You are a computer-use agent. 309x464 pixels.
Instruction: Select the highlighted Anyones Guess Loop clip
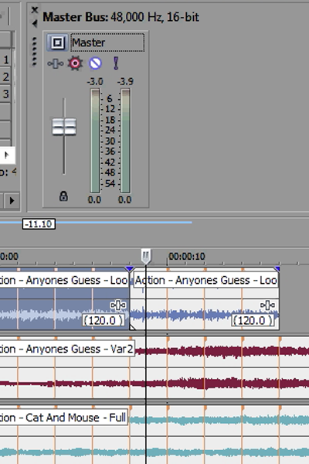click(x=64, y=299)
